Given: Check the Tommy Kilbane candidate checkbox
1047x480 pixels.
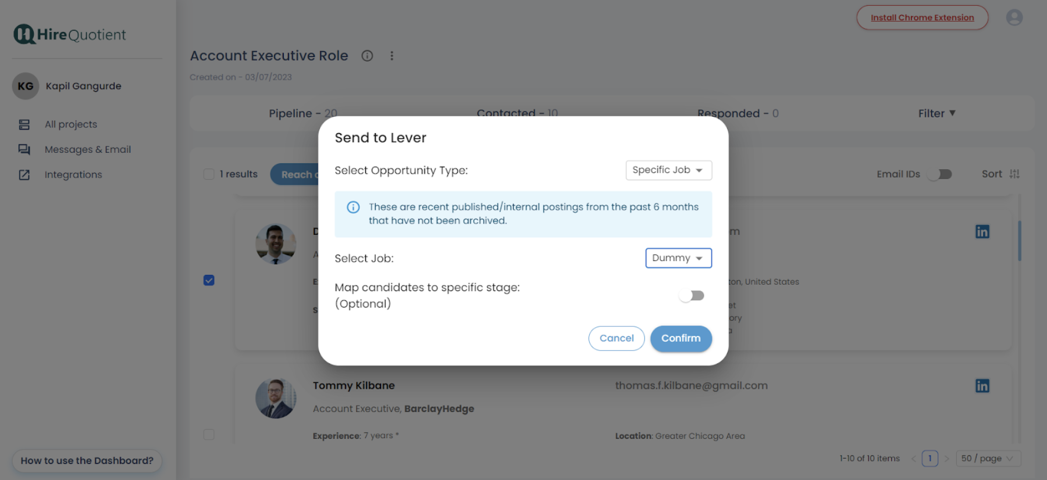Looking at the screenshot, I should [209, 435].
